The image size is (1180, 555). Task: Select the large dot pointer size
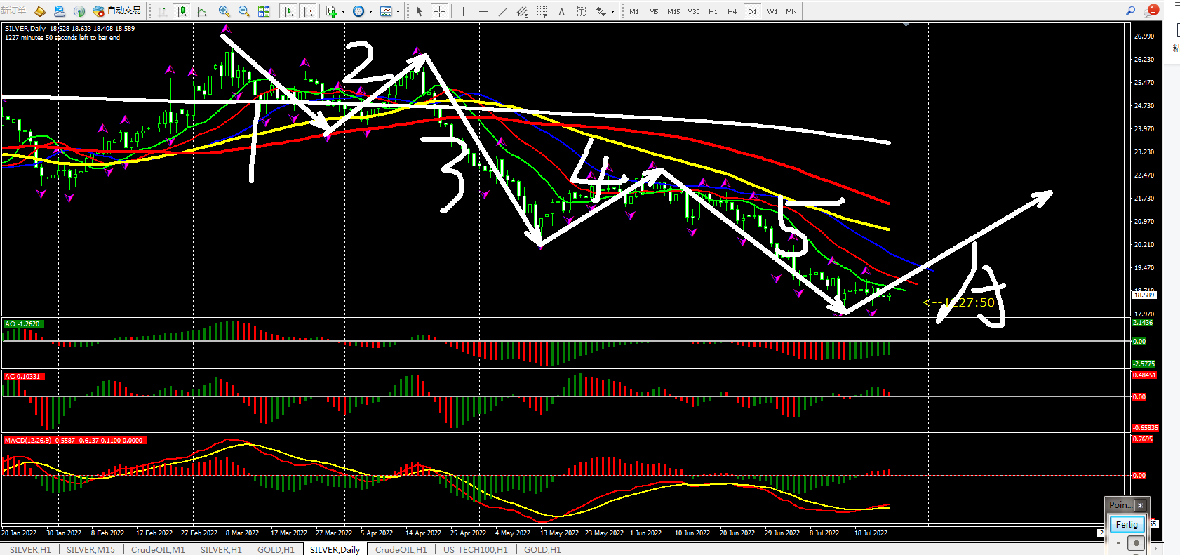pyautogui.click(x=1136, y=543)
